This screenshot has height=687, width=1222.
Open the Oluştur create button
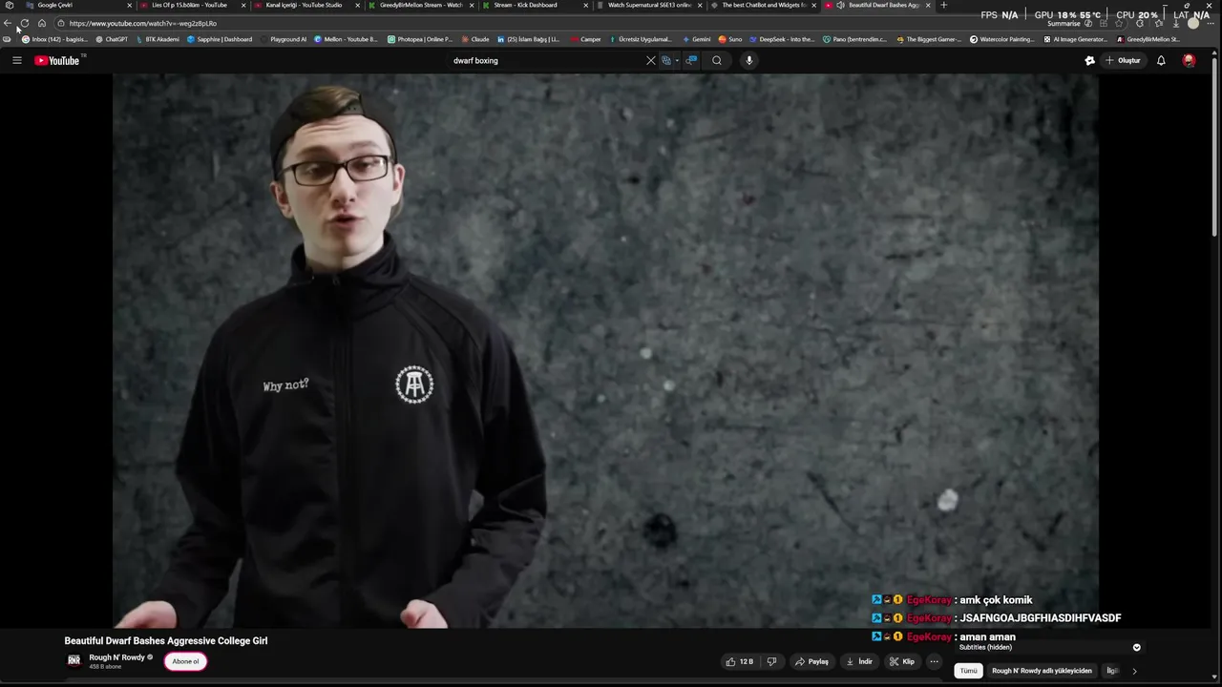point(1123,60)
